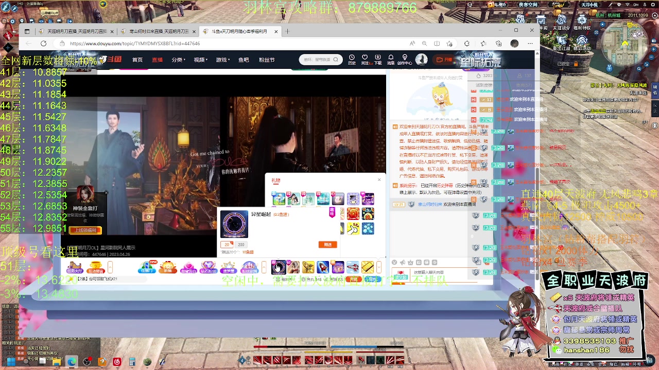Expand the 分类 dropdown

(178, 60)
